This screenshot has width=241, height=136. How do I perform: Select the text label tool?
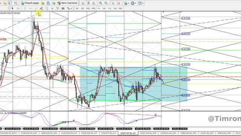point(58,8)
